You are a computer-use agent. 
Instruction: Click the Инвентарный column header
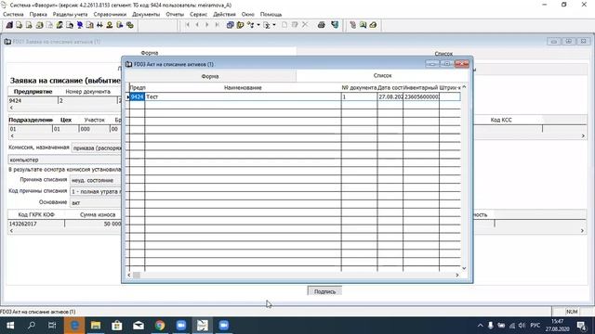pos(421,87)
